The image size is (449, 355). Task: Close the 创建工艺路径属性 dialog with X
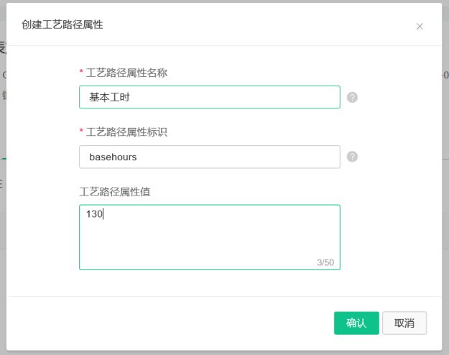click(420, 27)
